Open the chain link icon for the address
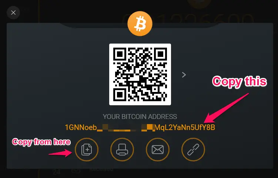 193,150
